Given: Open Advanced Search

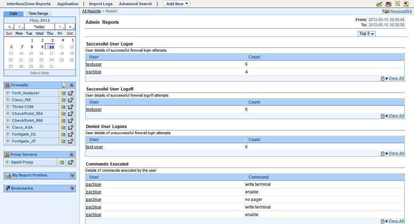Looking at the screenshot, I should (x=135, y=4).
